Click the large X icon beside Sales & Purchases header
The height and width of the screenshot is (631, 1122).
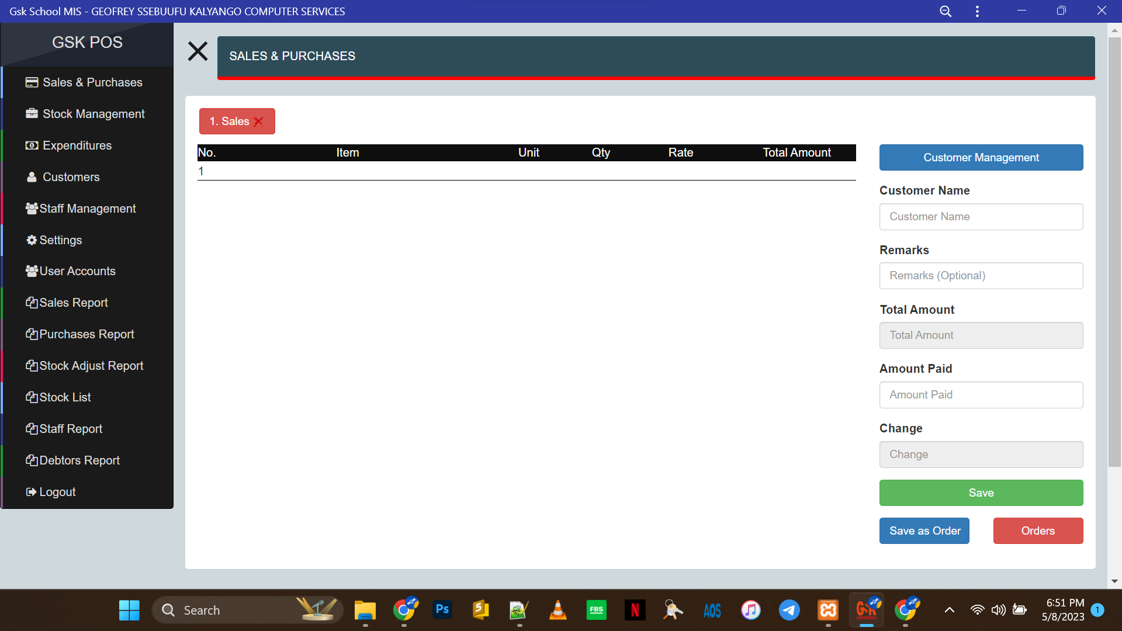tap(198, 51)
